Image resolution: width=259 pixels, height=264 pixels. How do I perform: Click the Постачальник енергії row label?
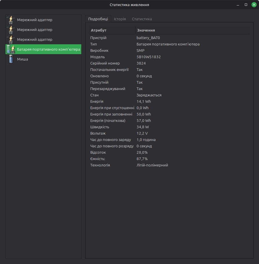click(x=109, y=70)
